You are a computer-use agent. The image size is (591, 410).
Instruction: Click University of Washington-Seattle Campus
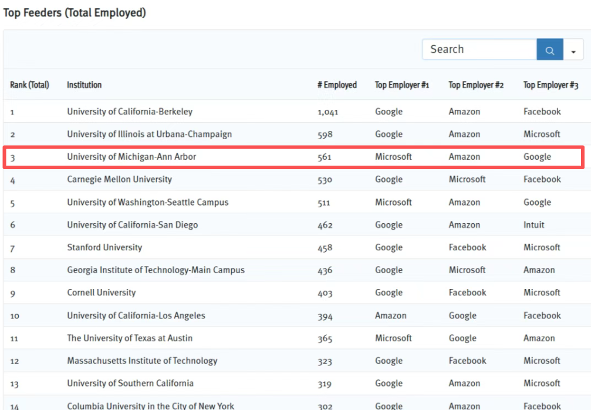[147, 203]
